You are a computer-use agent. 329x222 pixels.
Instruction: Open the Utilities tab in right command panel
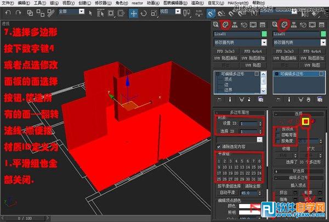pos(321,25)
